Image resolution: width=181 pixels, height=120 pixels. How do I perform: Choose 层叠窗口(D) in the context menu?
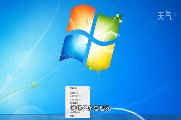click(x=78, y=93)
